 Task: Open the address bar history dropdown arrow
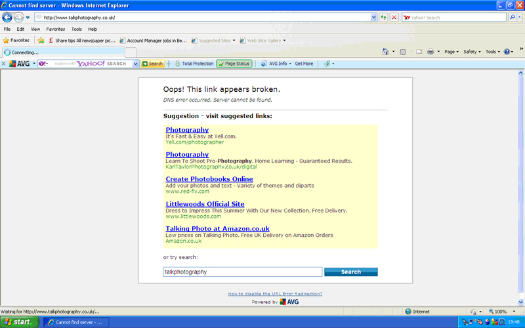click(373, 18)
